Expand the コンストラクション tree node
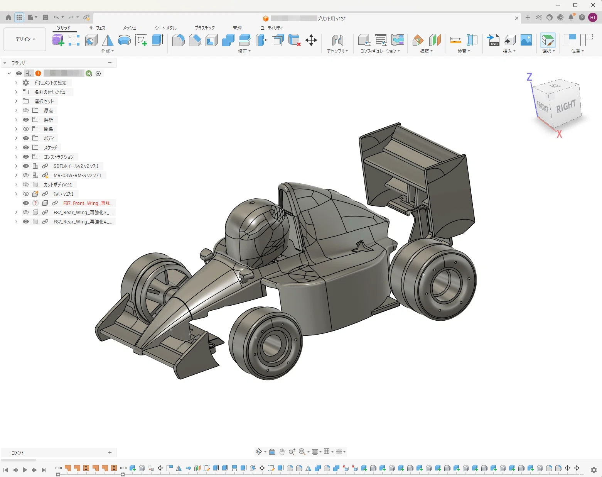The width and height of the screenshot is (602, 477). coord(16,157)
